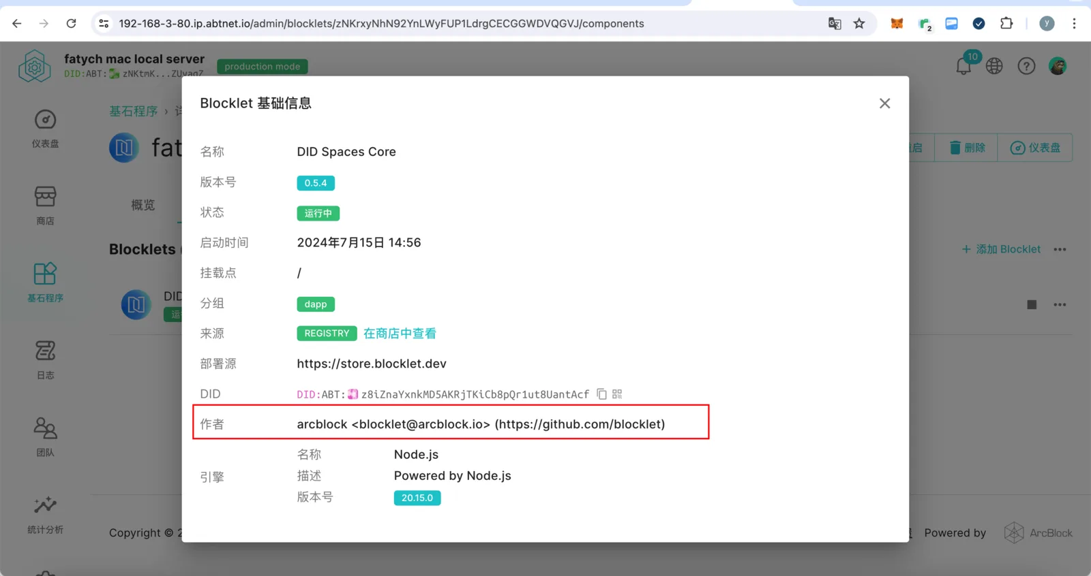This screenshot has width=1091, height=576.
Task: Open the component row more options menu
Action: tap(1060, 304)
